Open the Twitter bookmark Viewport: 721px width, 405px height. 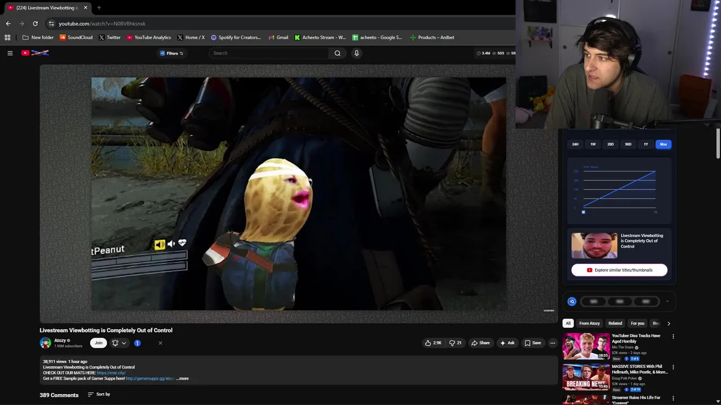[109, 37]
